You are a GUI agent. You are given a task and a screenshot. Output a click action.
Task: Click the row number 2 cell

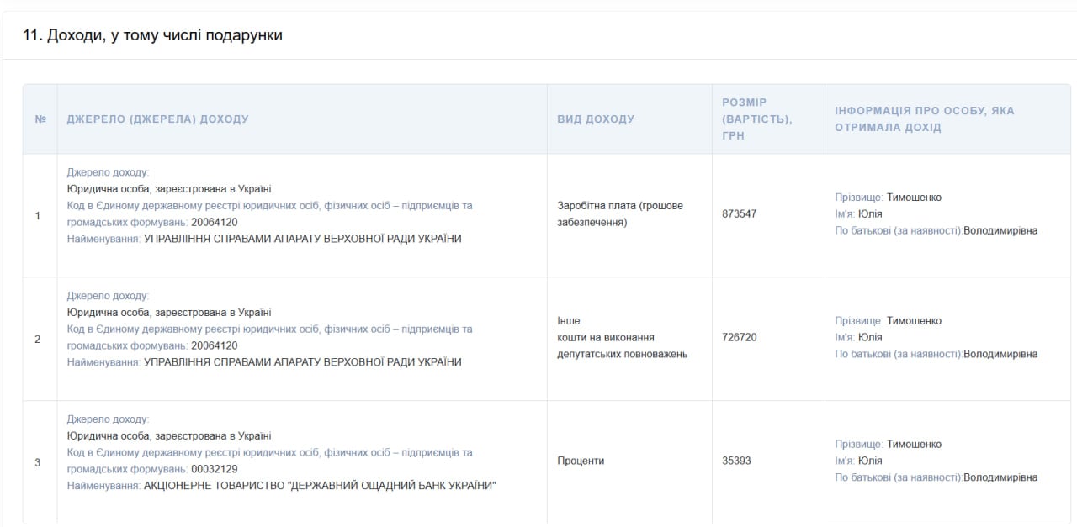(38, 340)
